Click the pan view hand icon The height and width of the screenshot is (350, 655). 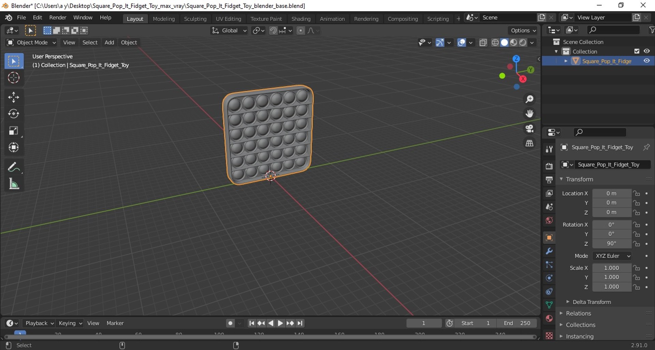tap(529, 114)
